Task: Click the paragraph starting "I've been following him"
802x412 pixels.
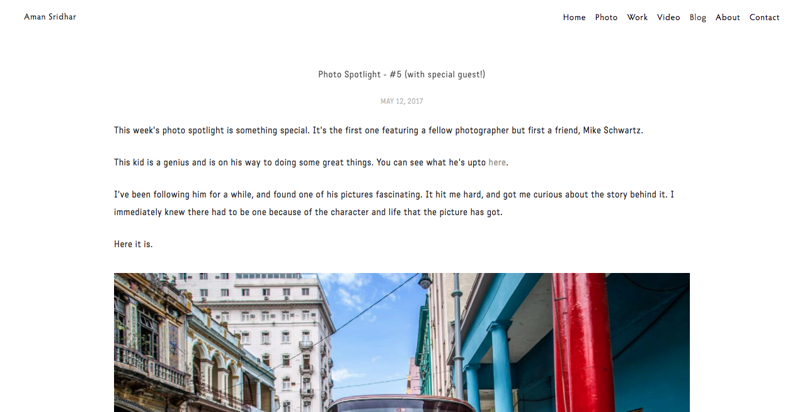Action: pos(394,203)
